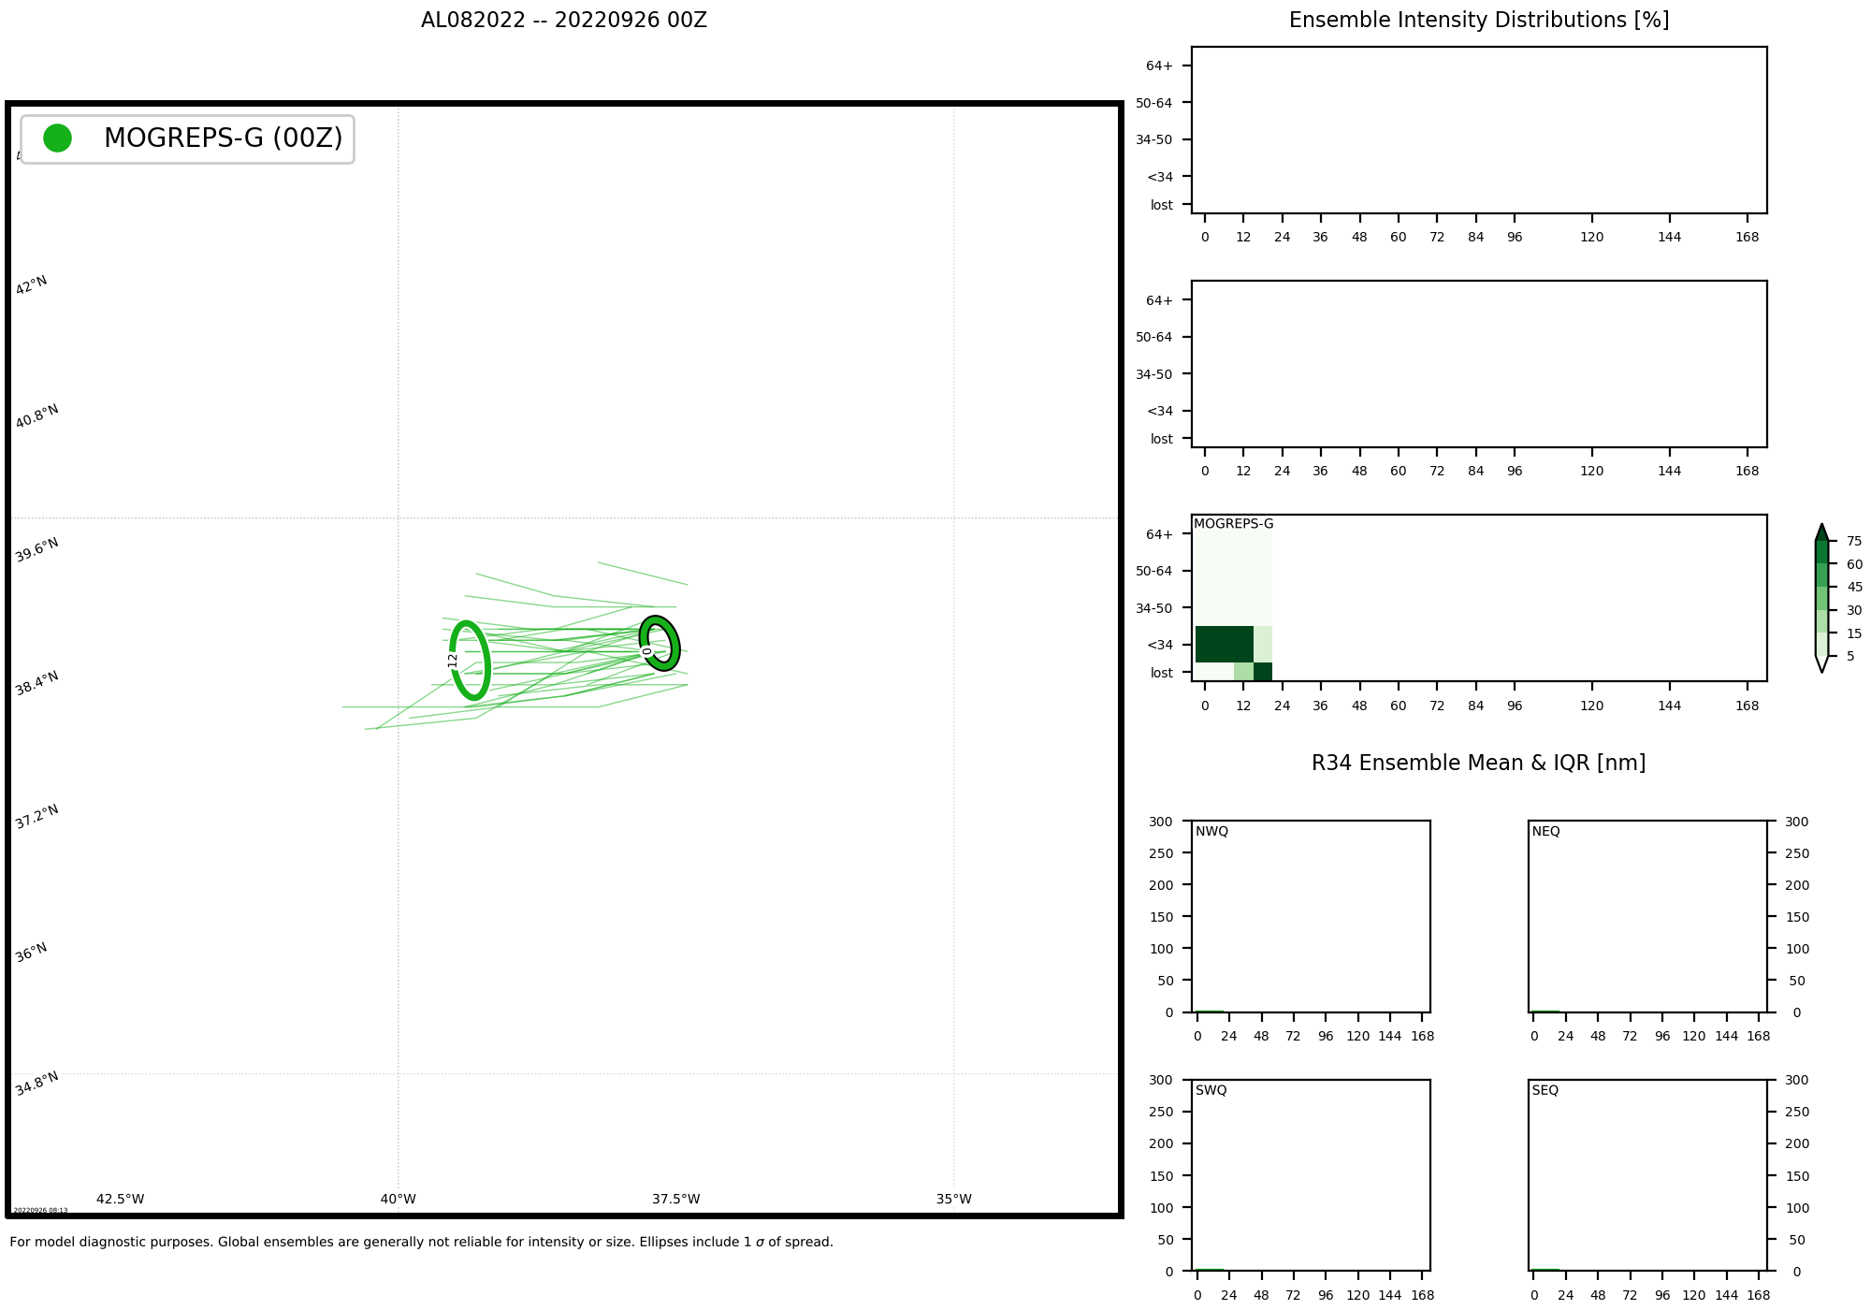Viewport: 1871px width, 1310px height.
Task: Click the dark green <34 intensity cell
Action: [x=1224, y=644]
